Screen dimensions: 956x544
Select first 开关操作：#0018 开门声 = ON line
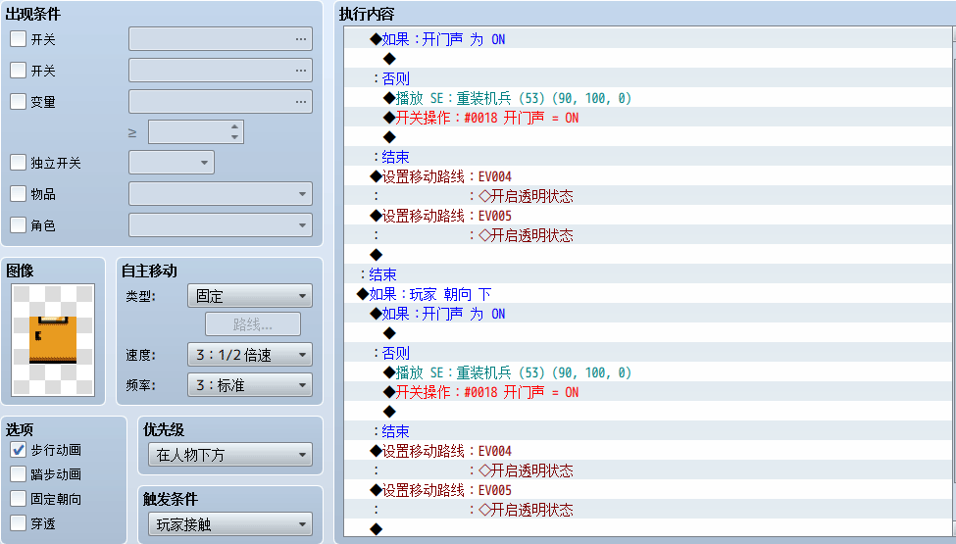[647, 118]
